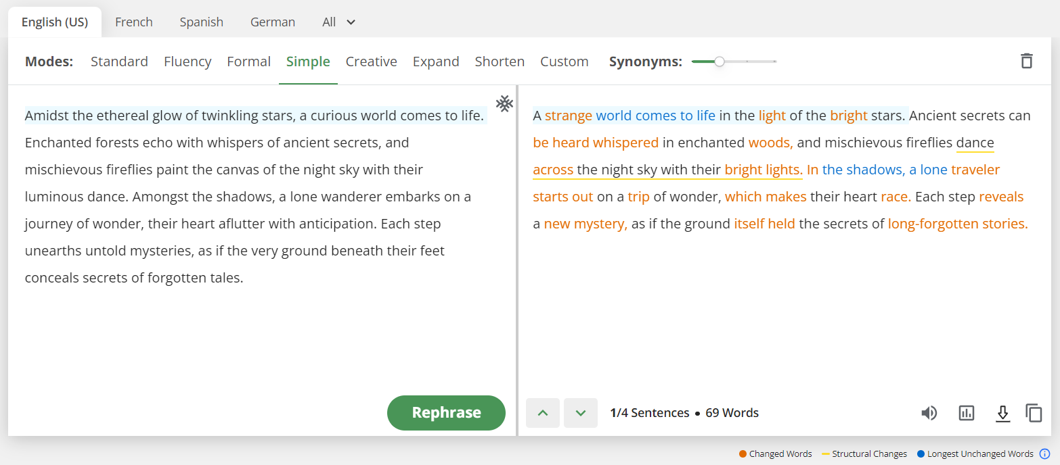Select the Formal mode

(249, 62)
